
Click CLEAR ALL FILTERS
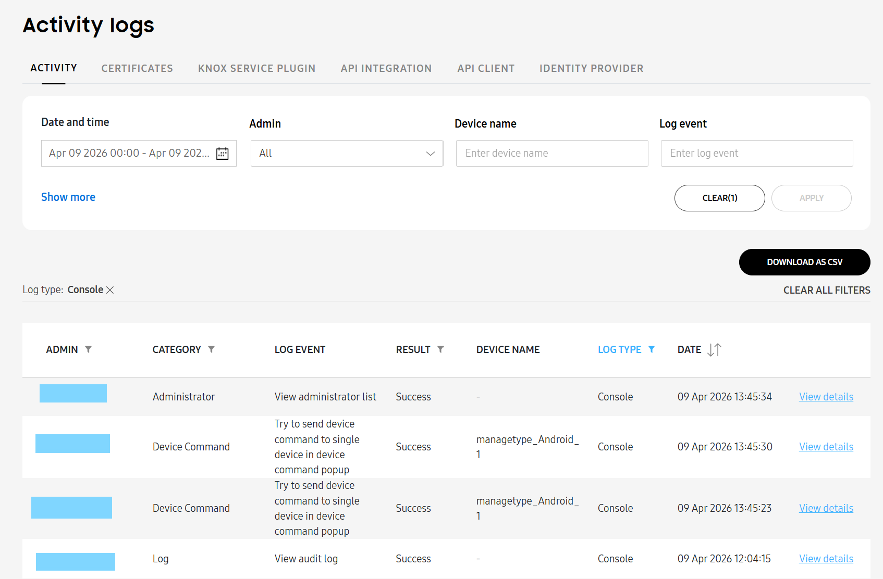827,290
